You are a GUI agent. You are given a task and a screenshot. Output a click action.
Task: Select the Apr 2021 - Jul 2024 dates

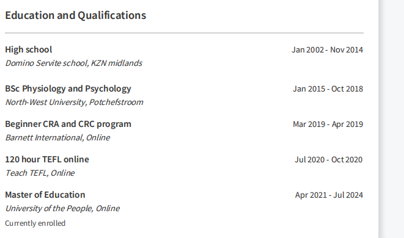coord(329,195)
